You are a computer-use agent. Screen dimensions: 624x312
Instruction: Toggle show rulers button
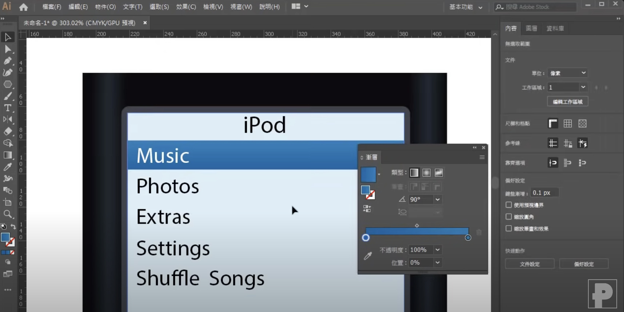pyautogui.click(x=553, y=124)
